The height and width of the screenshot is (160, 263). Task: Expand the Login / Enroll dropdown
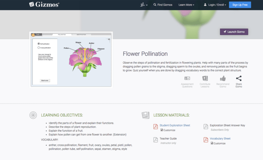coord(215,5)
